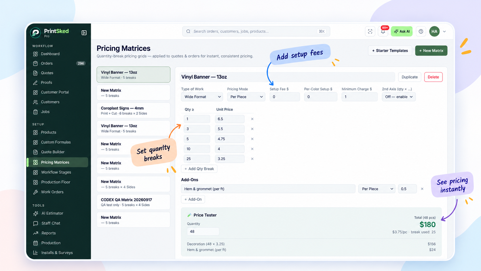This screenshot has width=481, height=271.
Task: Open the Work Orders page
Action: (58, 192)
